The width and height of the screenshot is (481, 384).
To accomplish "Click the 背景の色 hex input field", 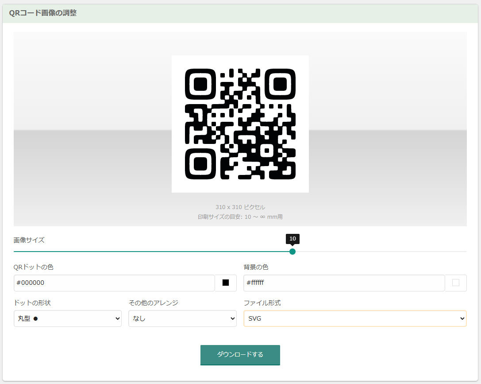I will click(x=344, y=283).
